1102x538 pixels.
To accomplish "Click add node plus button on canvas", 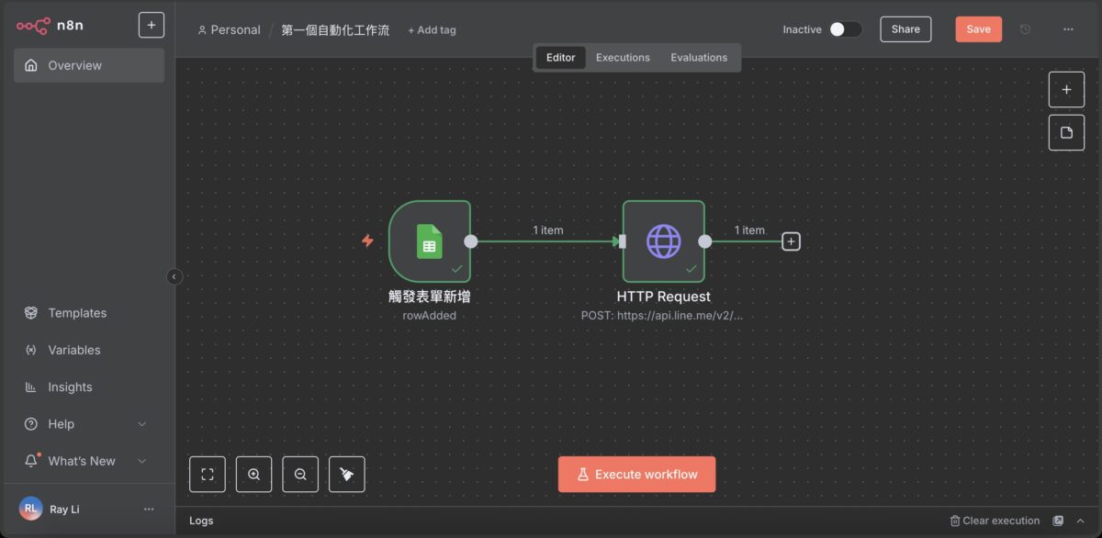I will (1066, 90).
